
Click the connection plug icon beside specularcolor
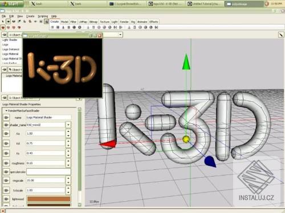click(x=6, y=172)
